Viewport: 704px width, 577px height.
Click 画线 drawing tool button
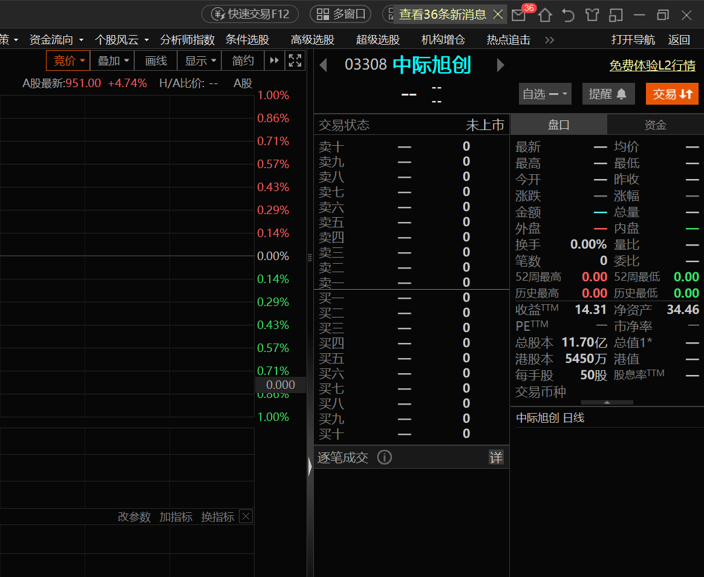click(x=156, y=60)
